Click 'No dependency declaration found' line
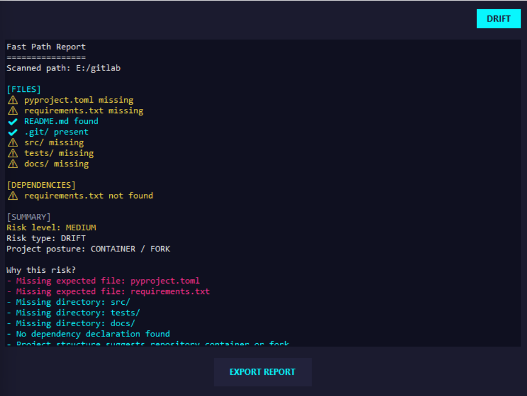The image size is (527, 396). tap(88, 334)
